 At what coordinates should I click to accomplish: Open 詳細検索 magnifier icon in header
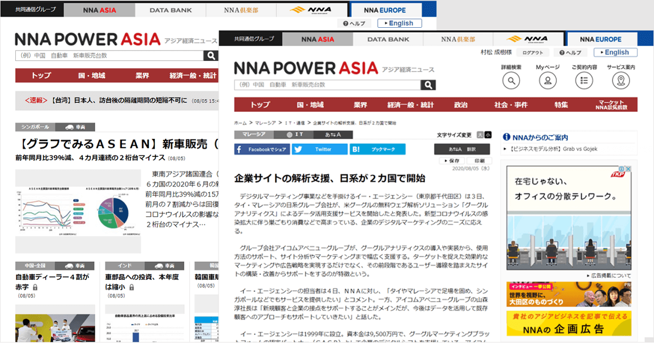coord(511,81)
